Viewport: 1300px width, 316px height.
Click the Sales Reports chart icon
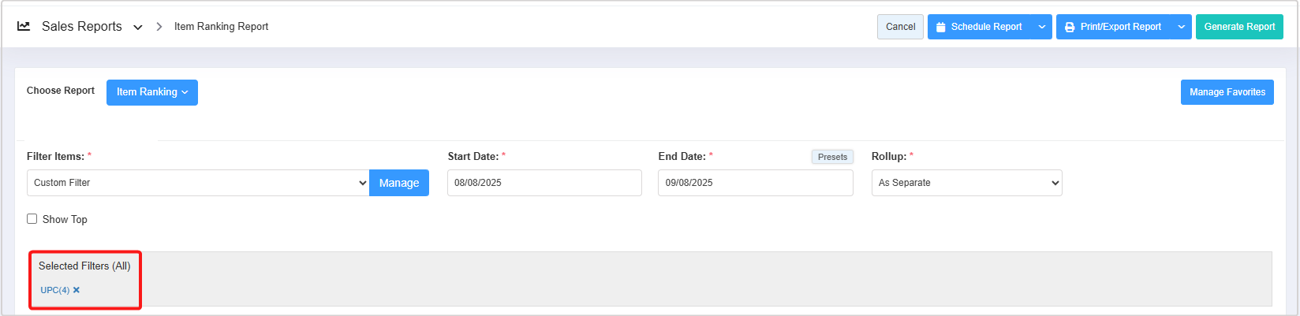pos(24,26)
